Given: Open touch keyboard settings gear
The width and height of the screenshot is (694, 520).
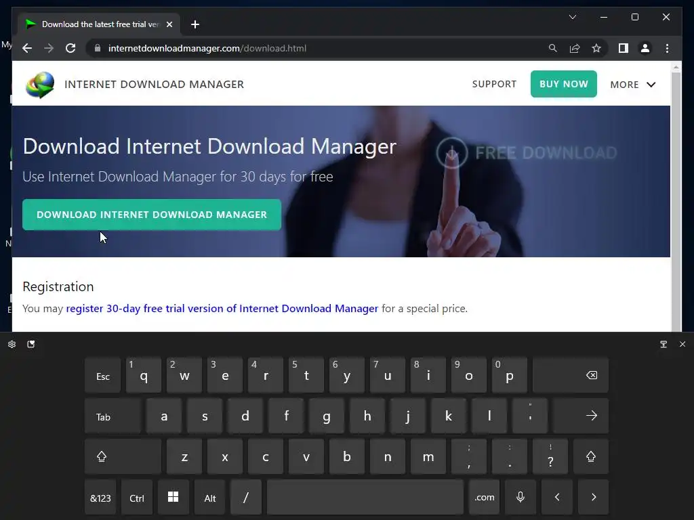Looking at the screenshot, I should [x=12, y=344].
